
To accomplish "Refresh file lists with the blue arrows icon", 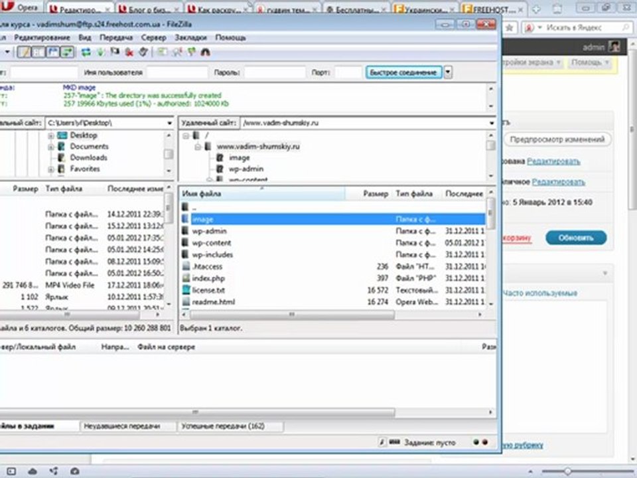I will [x=86, y=52].
